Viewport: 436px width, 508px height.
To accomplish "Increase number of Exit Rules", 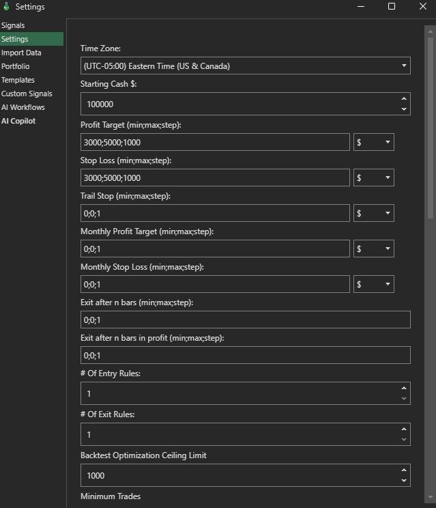I will click(x=404, y=429).
